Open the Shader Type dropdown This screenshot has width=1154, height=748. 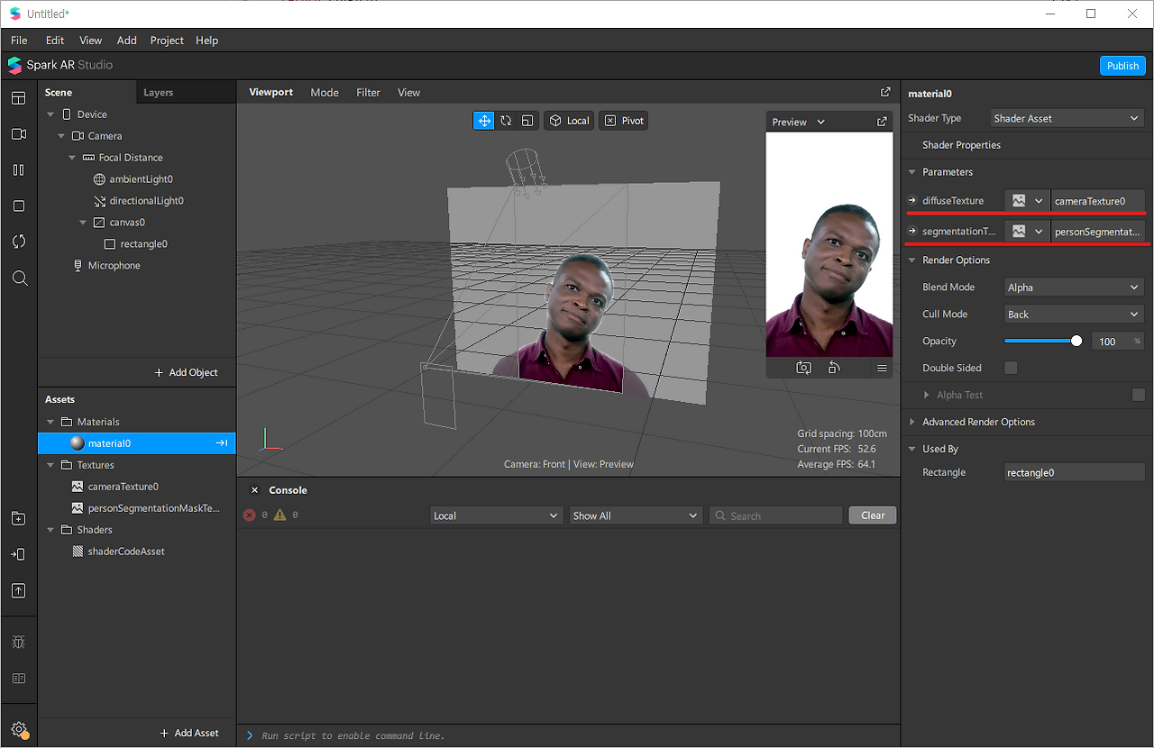click(1067, 118)
